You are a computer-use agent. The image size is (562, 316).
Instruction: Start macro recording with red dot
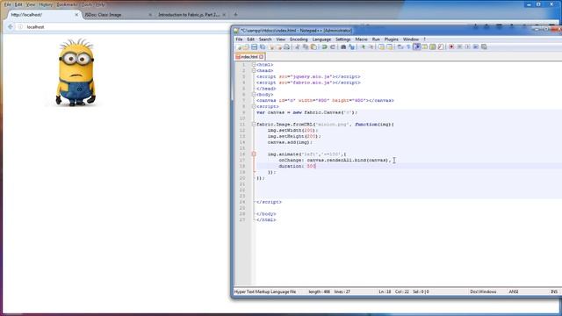[451, 47]
